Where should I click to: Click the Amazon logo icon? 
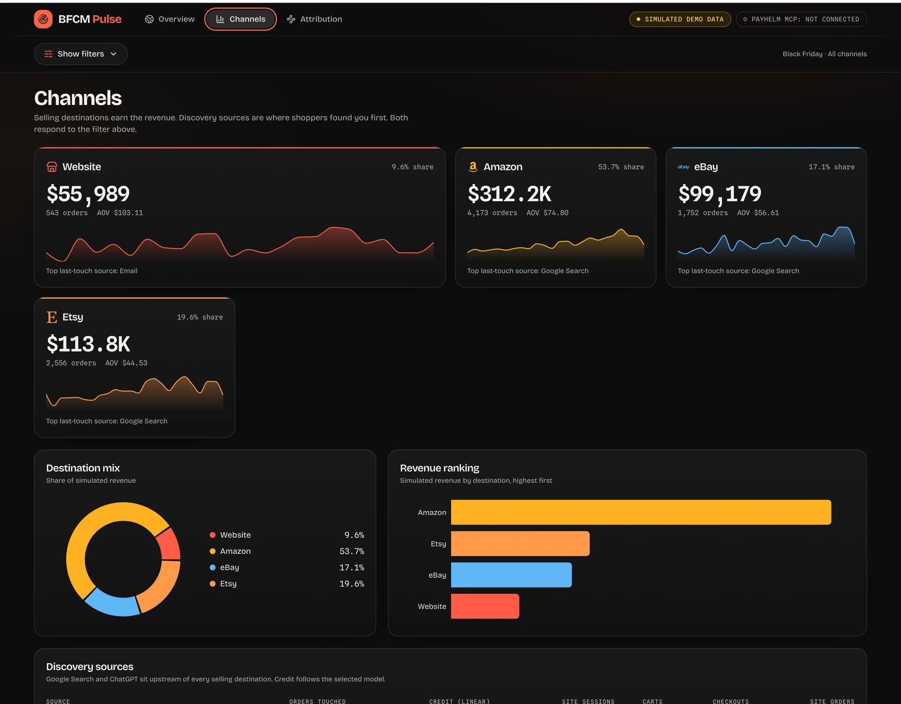tap(473, 167)
